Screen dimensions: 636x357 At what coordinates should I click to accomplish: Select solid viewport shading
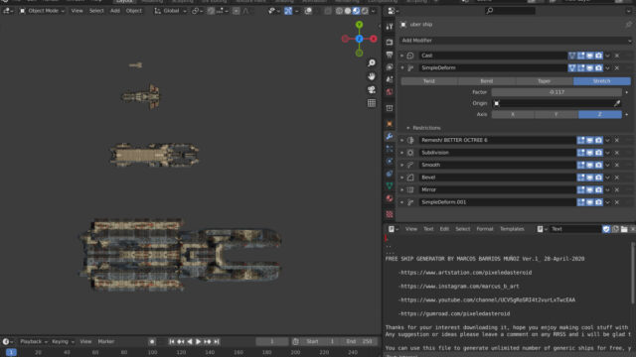(x=348, y=11)
